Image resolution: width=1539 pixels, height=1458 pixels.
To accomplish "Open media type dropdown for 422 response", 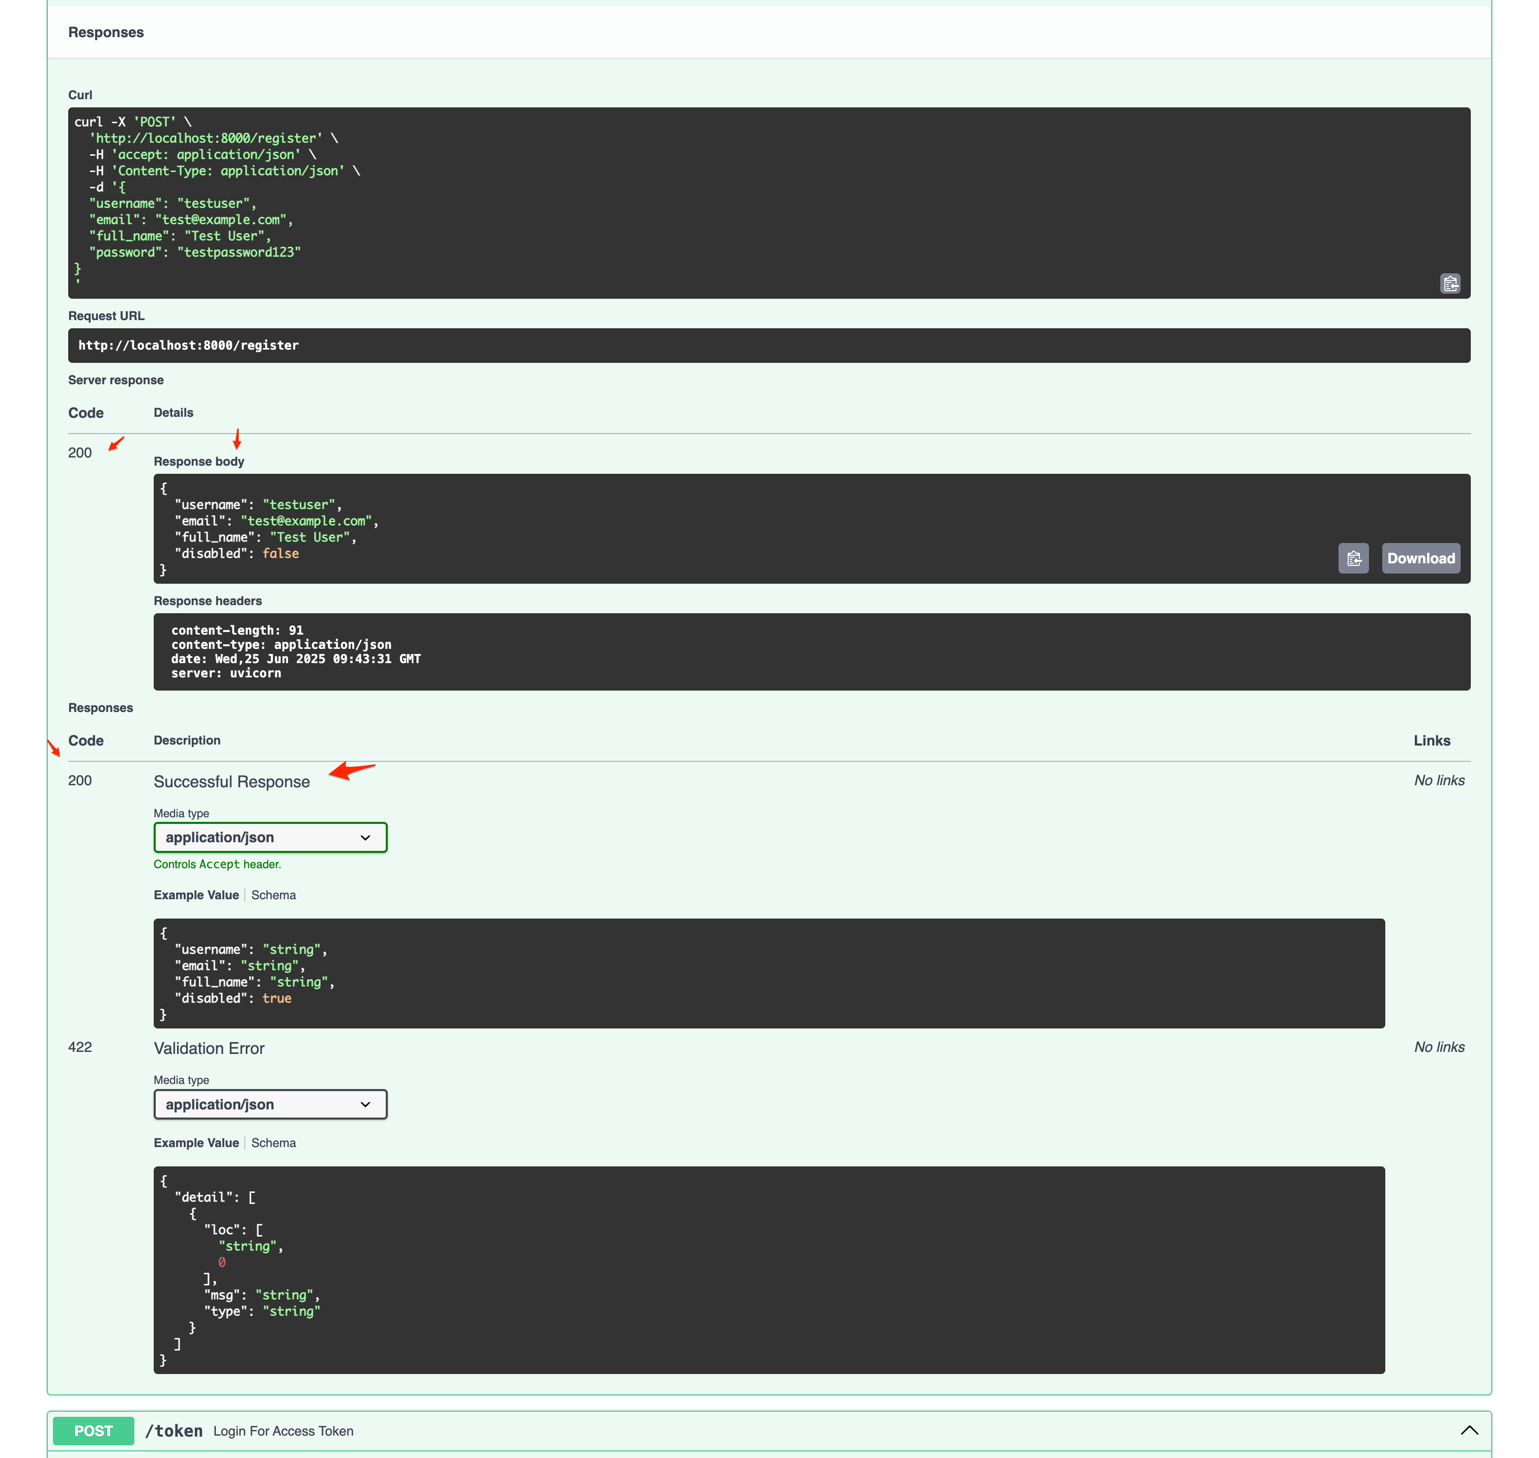I will 270,1104.
